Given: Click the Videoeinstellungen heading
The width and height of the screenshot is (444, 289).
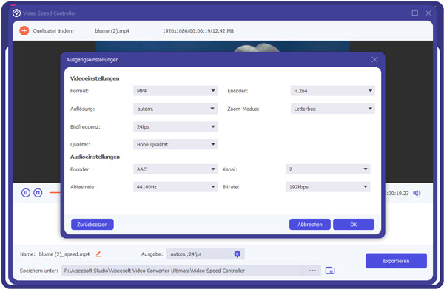Looking at the screenshot, I should [95, 78].
